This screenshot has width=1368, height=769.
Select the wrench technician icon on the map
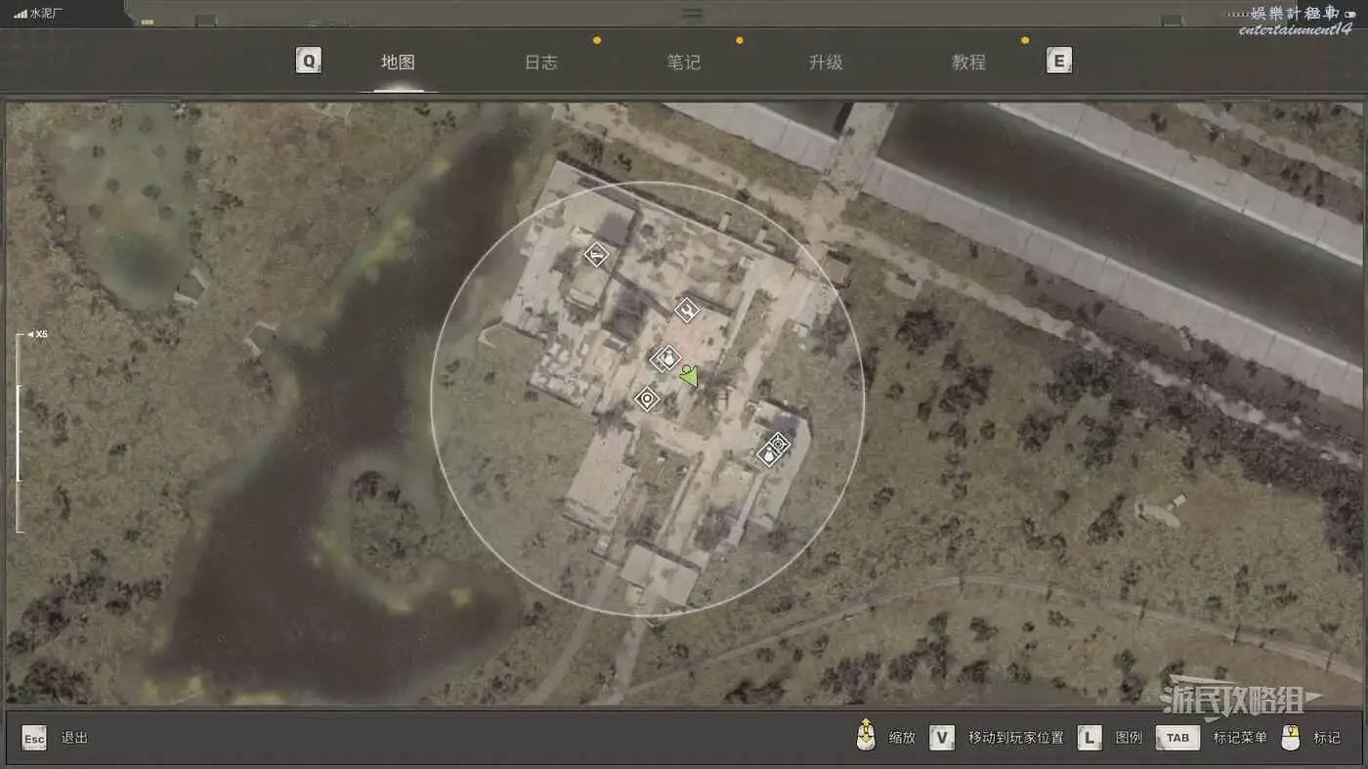click(687, 311)
